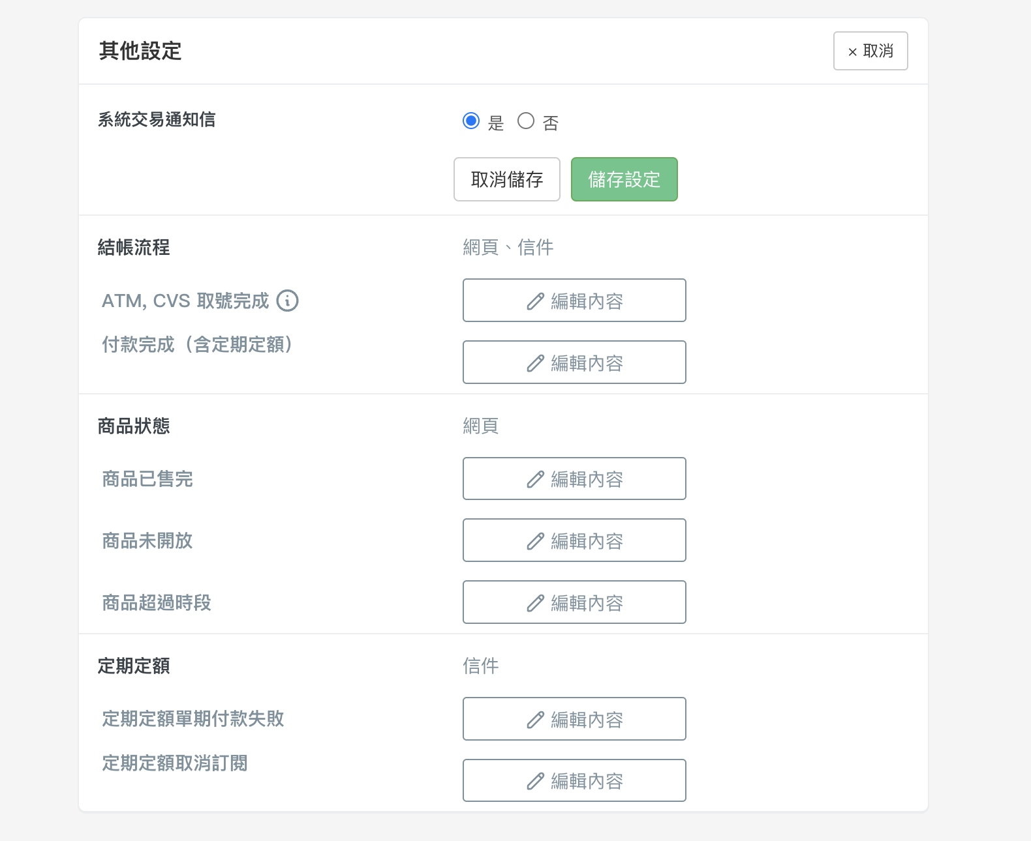
Task: Click the info icon beside ATM, CVS 取號完成
Action: click(x=288, y=301)
